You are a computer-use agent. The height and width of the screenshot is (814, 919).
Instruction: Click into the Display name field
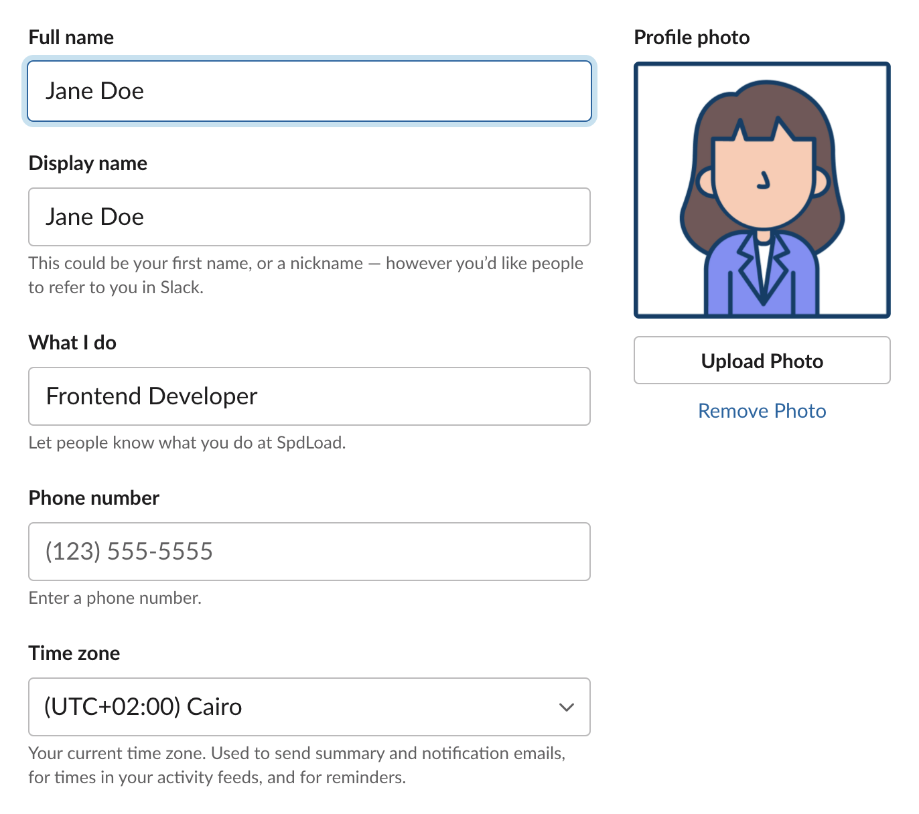coord(309,217)
